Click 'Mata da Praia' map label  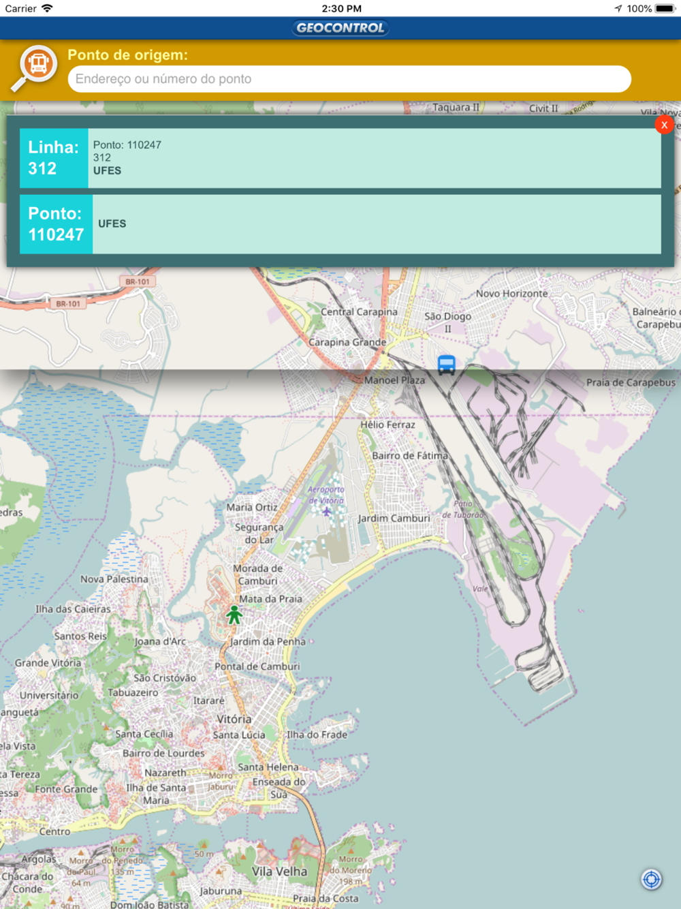[270, 599]
